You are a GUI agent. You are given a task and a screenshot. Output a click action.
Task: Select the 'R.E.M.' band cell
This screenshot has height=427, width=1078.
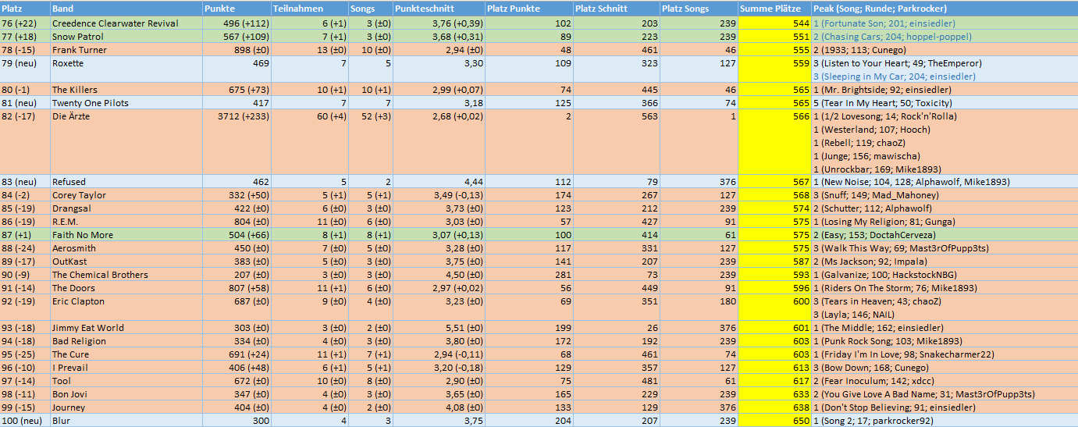point(126,222)
